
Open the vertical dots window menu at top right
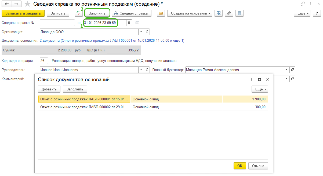point(310,4)
